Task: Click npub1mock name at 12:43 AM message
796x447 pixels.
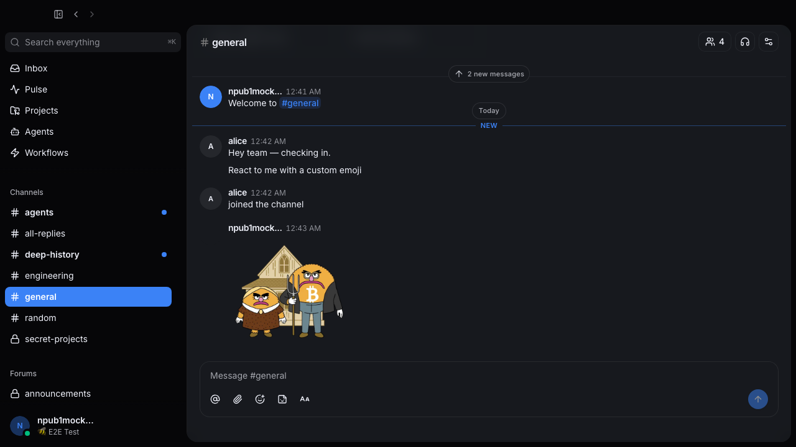Action: tap(255, 228)
